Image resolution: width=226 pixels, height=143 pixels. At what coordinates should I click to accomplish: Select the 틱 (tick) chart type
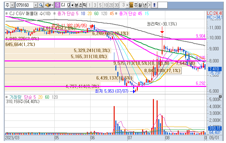(x=85, y=5)
